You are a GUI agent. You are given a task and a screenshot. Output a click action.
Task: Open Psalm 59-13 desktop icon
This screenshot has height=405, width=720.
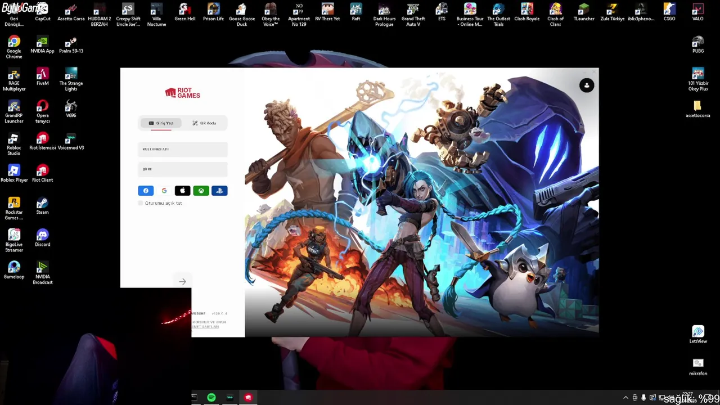(x=71, y=45)
